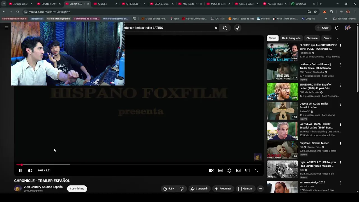359x202 pixels.
Task: Select the De tu búsqueda chip
Action: (291, 38)
